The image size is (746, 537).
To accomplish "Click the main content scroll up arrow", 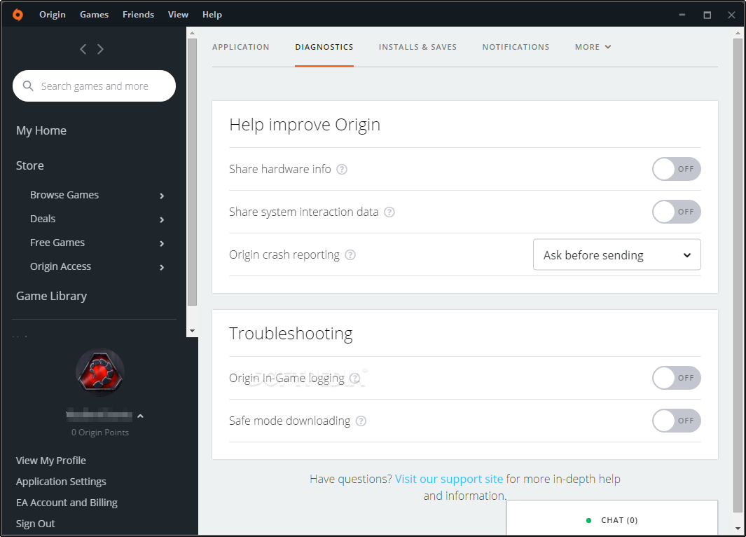I will tap(738, 33).
